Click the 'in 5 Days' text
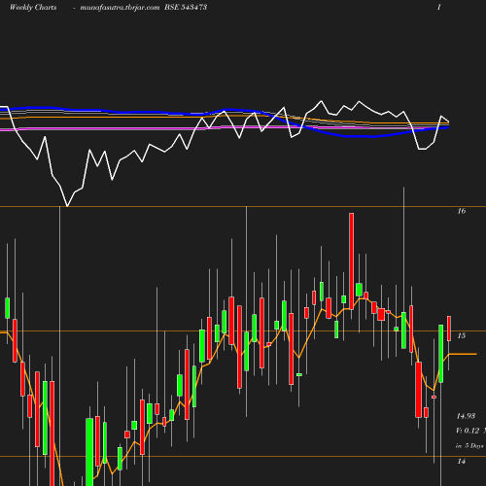 [469, 446]
